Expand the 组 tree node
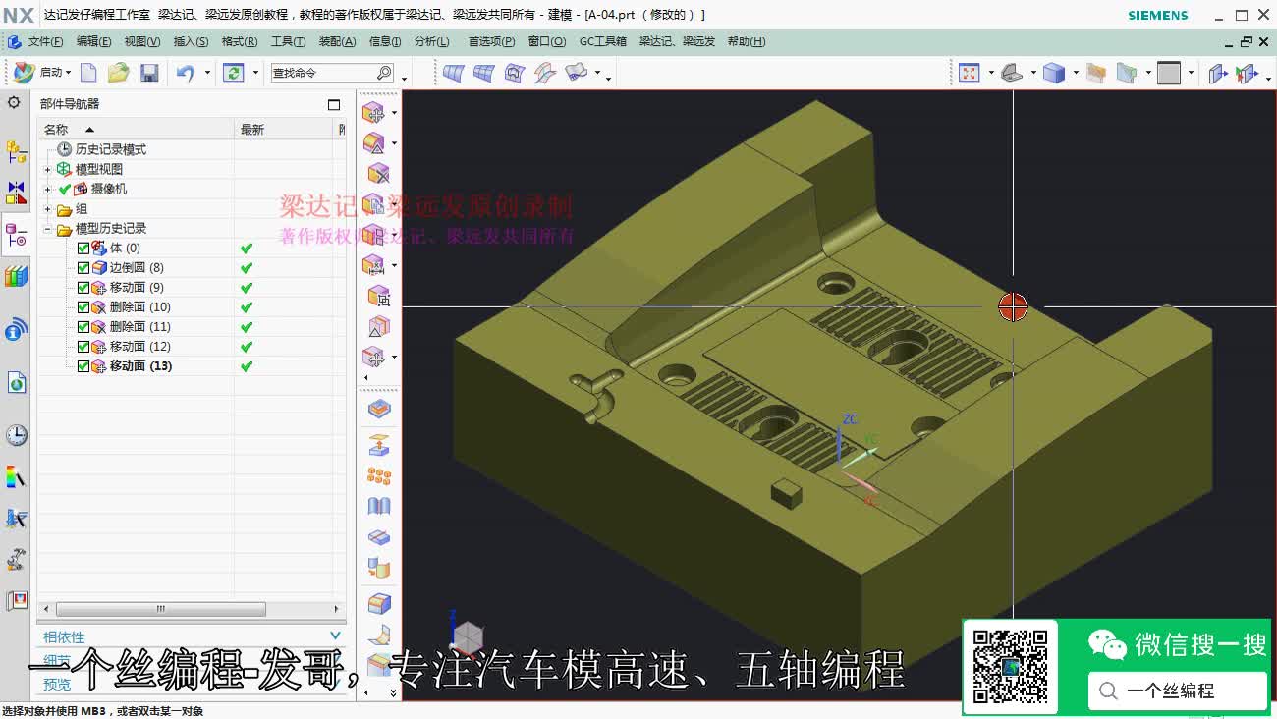 [47, 208]
